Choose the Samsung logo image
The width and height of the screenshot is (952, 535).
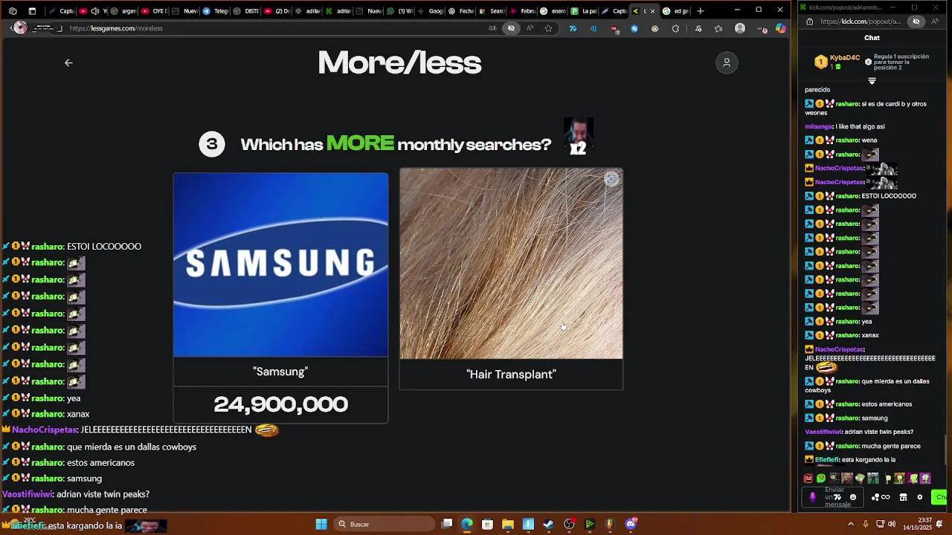pyautogui.click(x=280, y=265)
